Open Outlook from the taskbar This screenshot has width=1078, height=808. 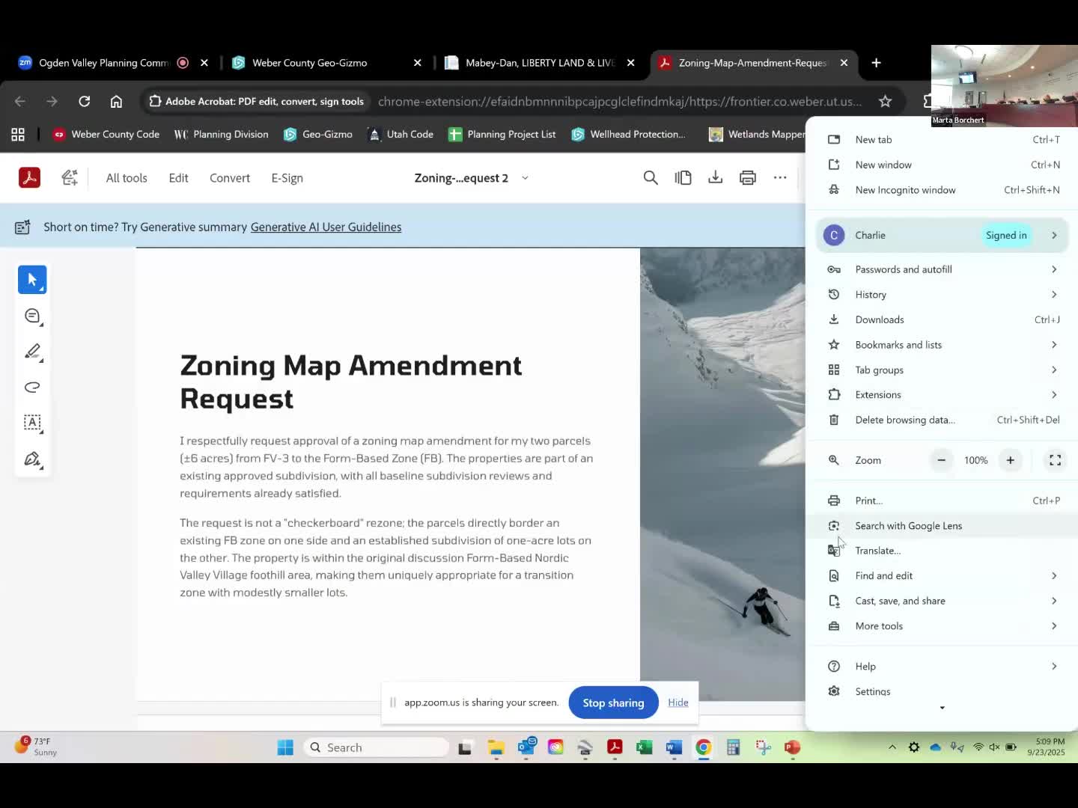(526, 747)
